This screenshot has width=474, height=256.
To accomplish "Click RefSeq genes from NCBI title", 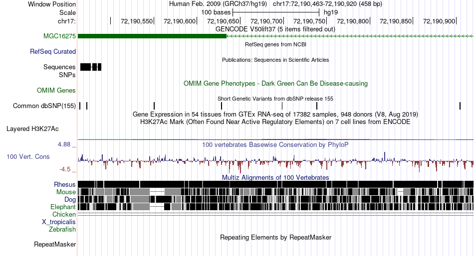I will (275, 44).
